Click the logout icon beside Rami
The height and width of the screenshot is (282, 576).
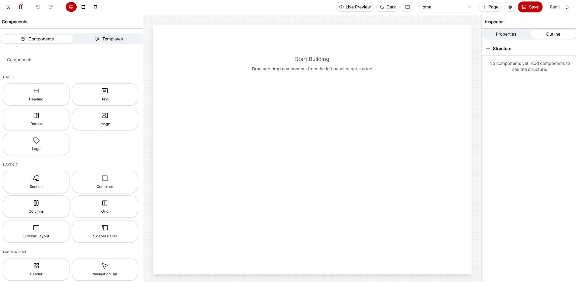pos(568,7)
